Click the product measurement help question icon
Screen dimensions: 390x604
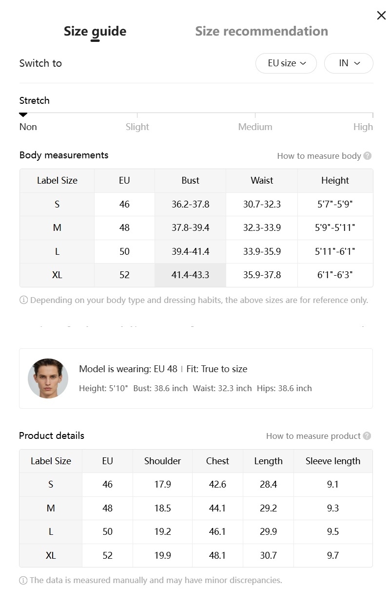(367, 436)
